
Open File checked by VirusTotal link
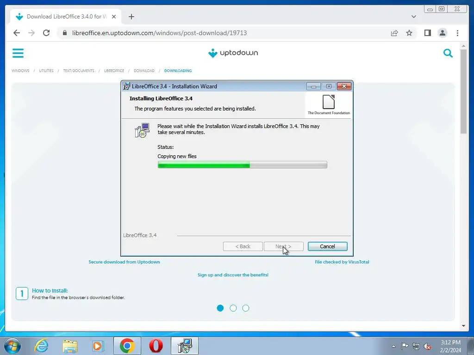[342, 262]
